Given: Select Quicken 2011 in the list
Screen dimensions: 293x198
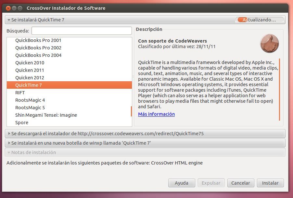Looking at the screenshot, I should tap(69, 70).
